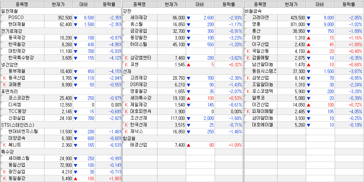
Task: Select the STS(스테인리스) category row
Action: coord(61,125)
